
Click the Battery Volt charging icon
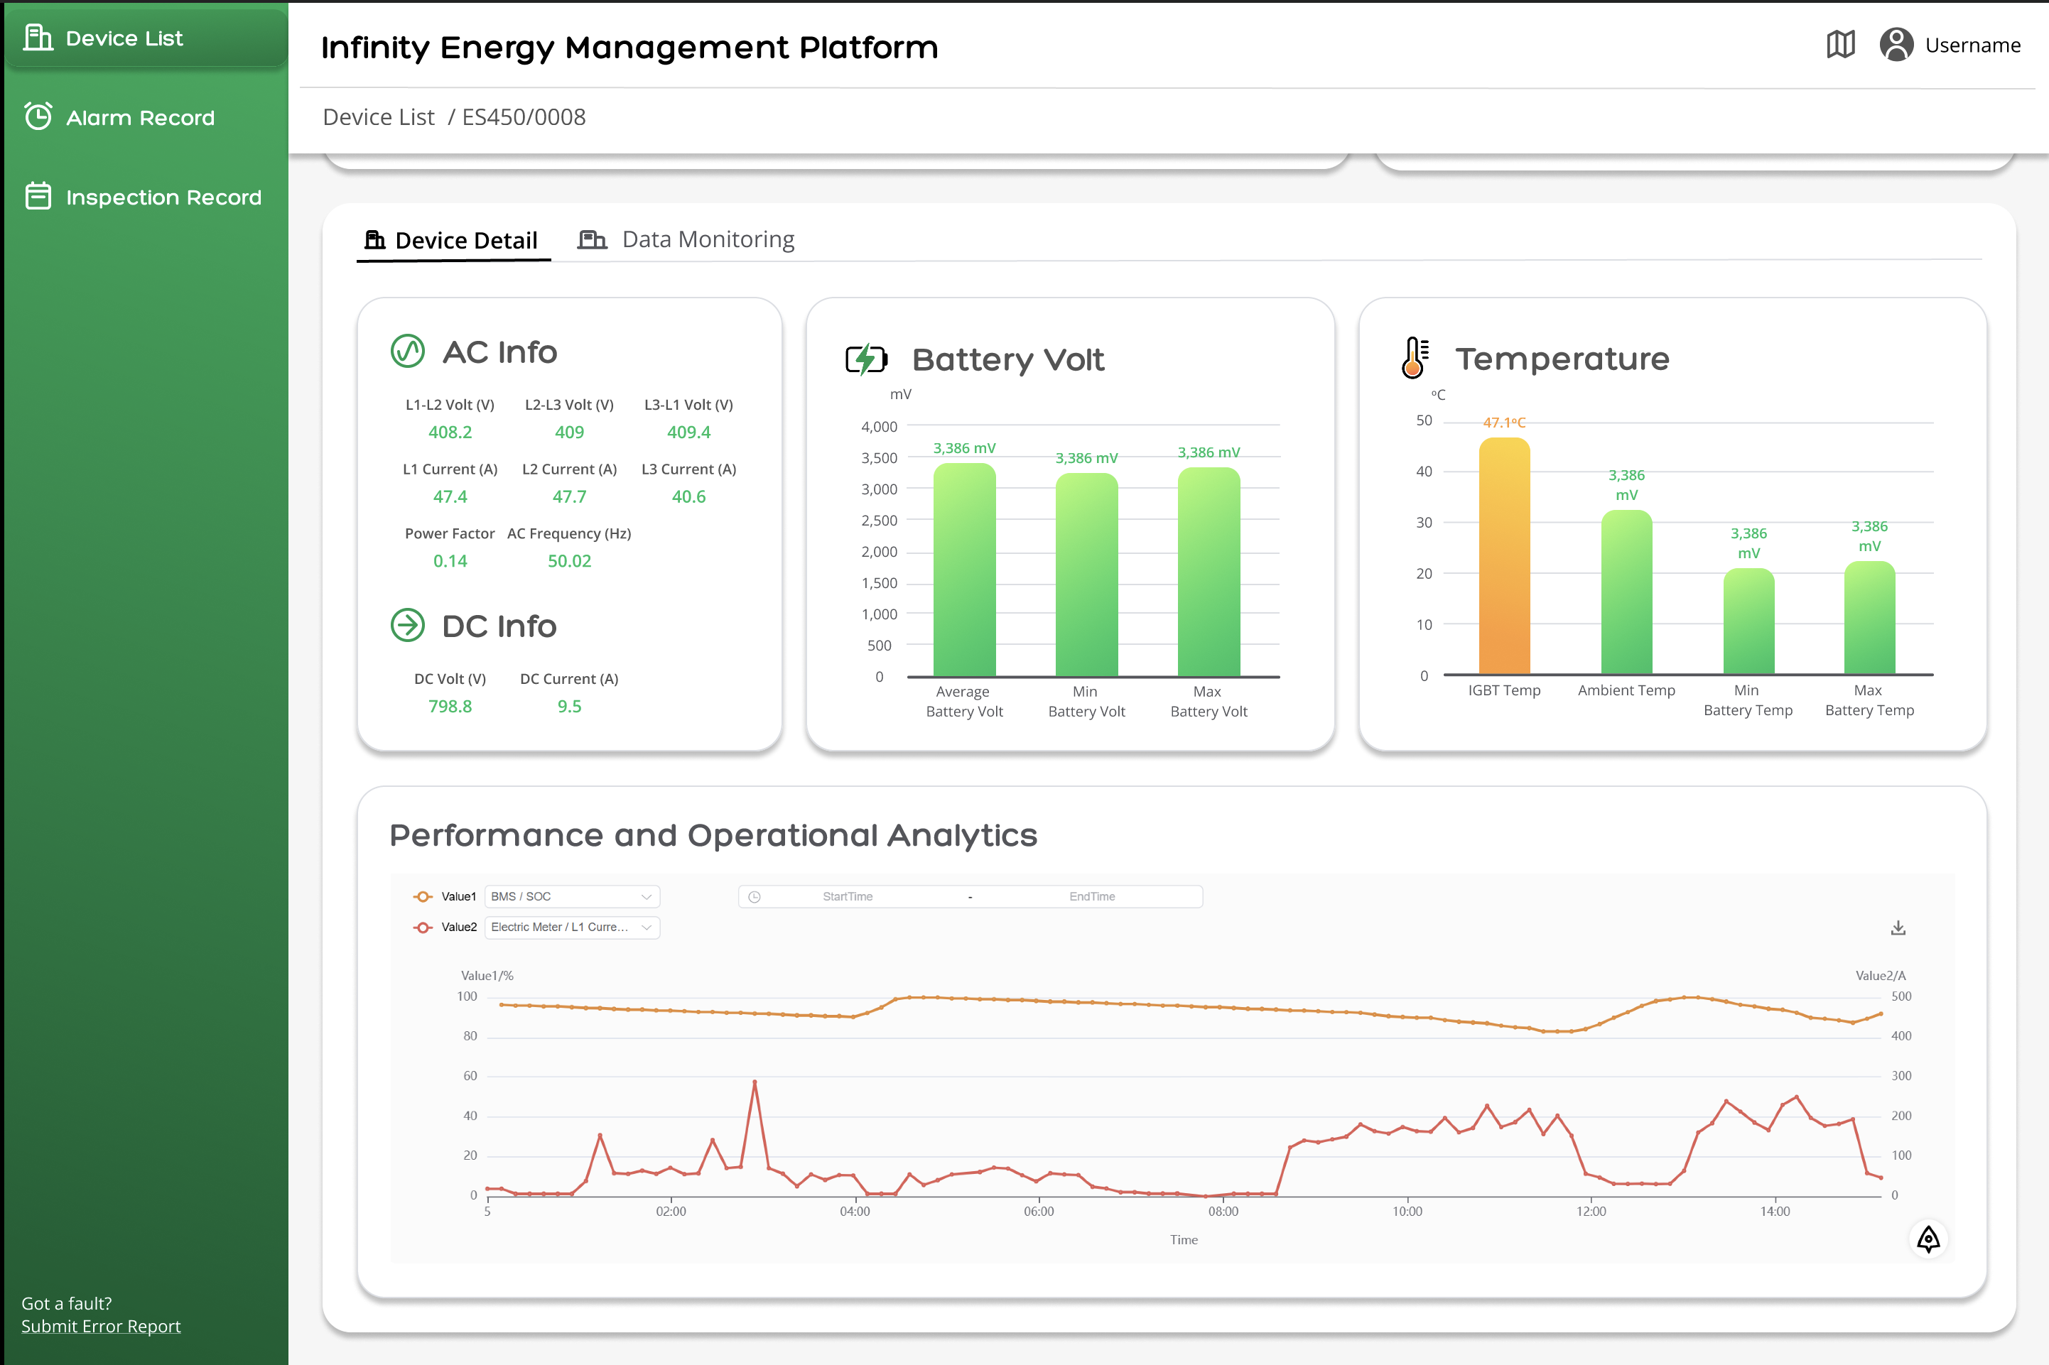pyautogui.click(x=867, y=359)
